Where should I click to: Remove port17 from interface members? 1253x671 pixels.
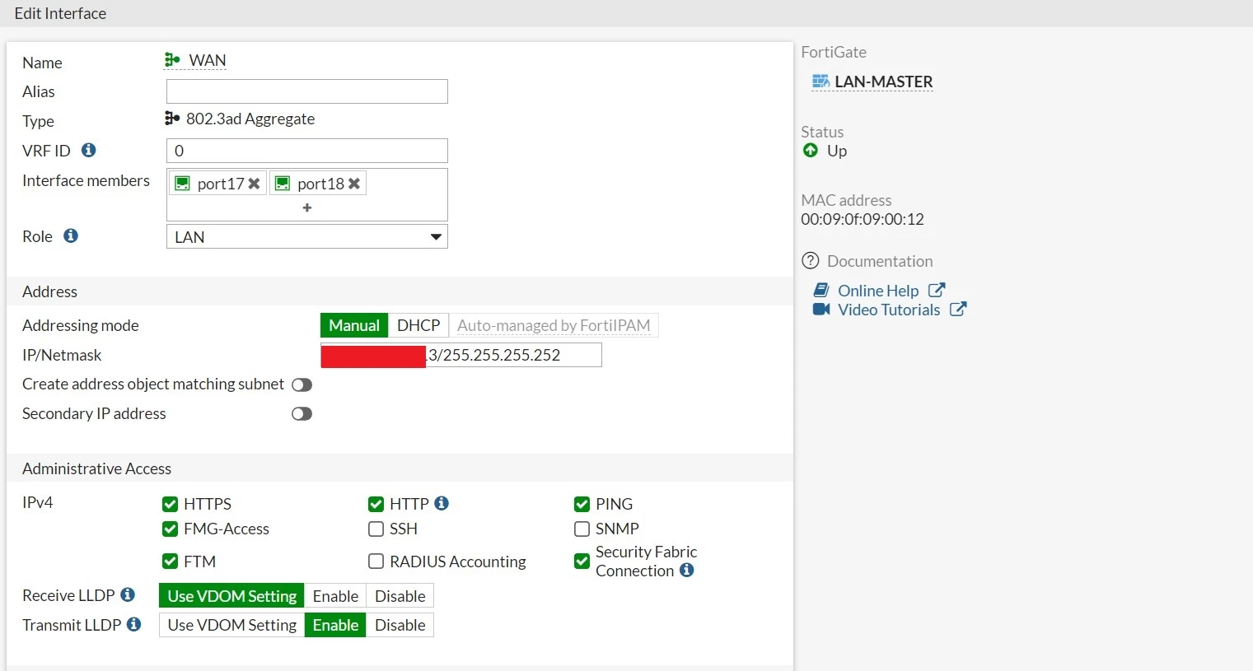coord(255,184)
